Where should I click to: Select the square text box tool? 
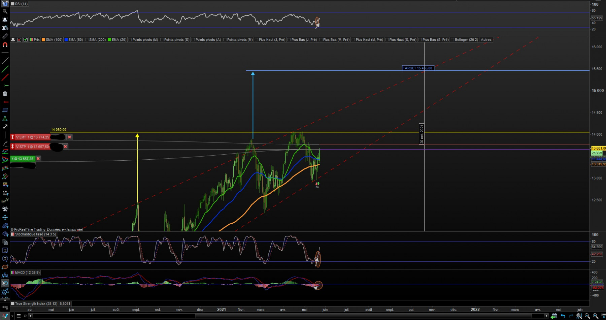point(5,250)
